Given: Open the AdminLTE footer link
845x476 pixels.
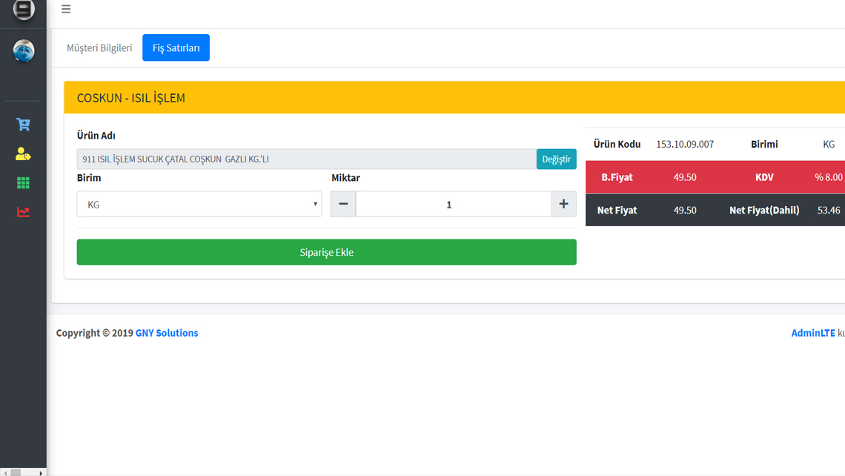Looking at the screenshot, I should 812,333.
